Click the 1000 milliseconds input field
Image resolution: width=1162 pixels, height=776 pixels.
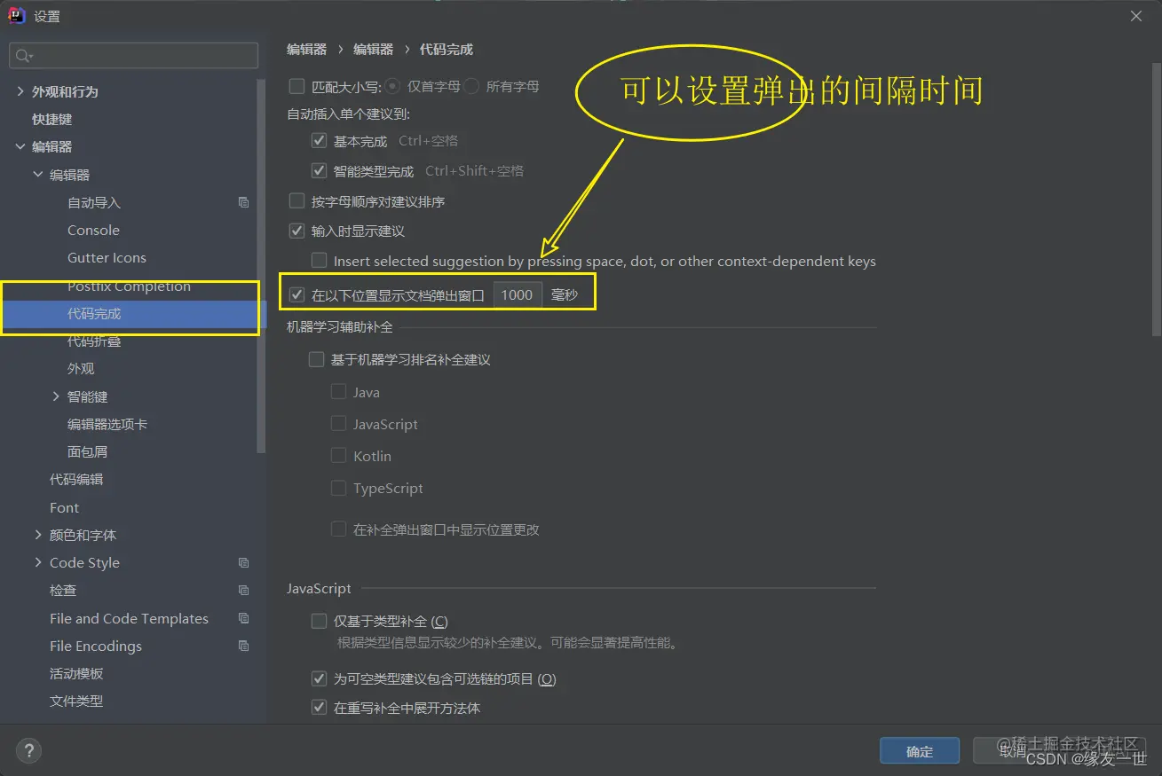[x=518, y=294]
